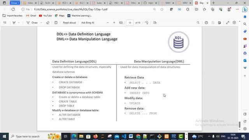Search within the PDF document

(x=198, y=23)
